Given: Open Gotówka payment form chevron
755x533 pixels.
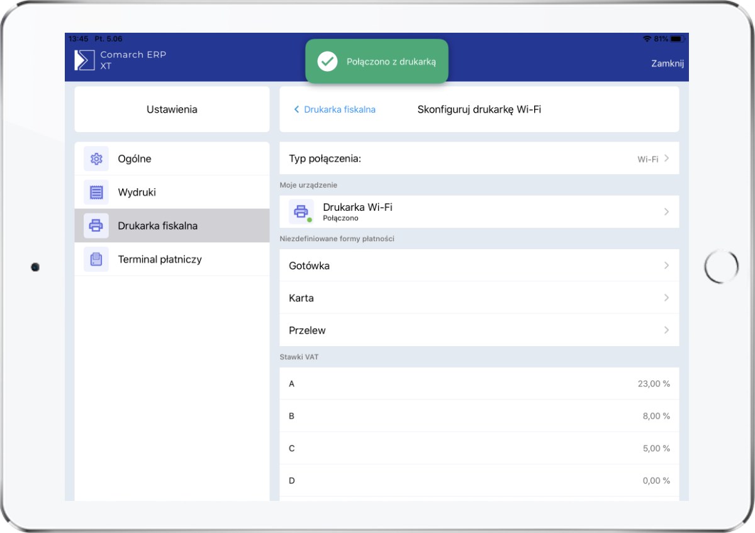Looking at the screenshot, I should pyautogui.click(x=666, y=266).
